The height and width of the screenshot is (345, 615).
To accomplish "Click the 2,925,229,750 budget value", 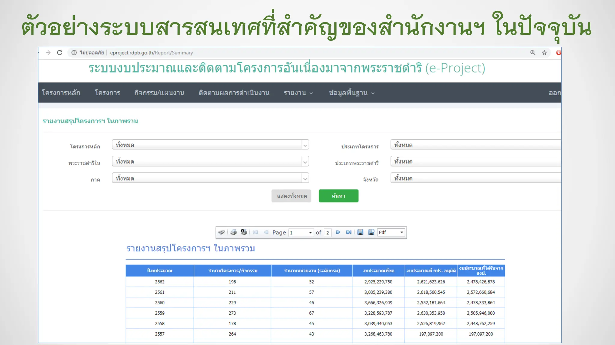I will pos(378,282).
